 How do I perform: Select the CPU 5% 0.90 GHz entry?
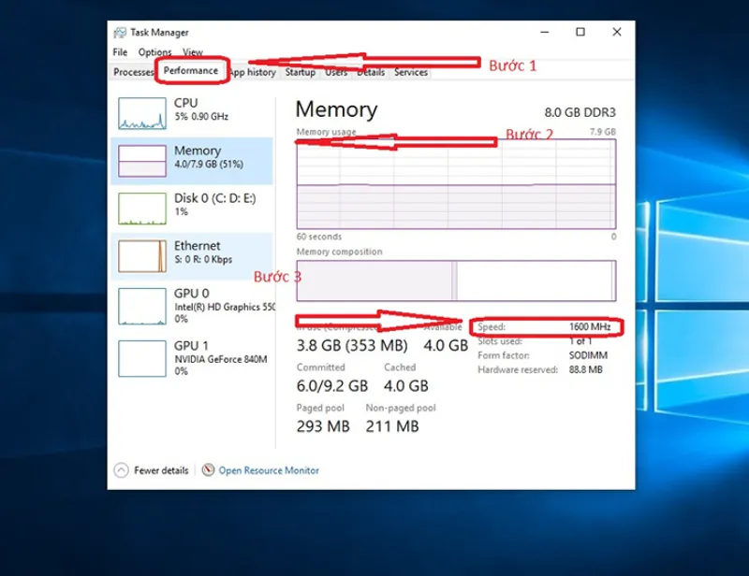pos(192,113)
